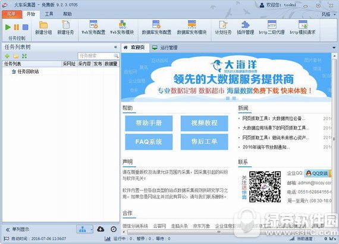Viewport: 339px width, 244px height.
Task: Click the user avatar icon beside 欢迎您
Action: tap(262, 5)
